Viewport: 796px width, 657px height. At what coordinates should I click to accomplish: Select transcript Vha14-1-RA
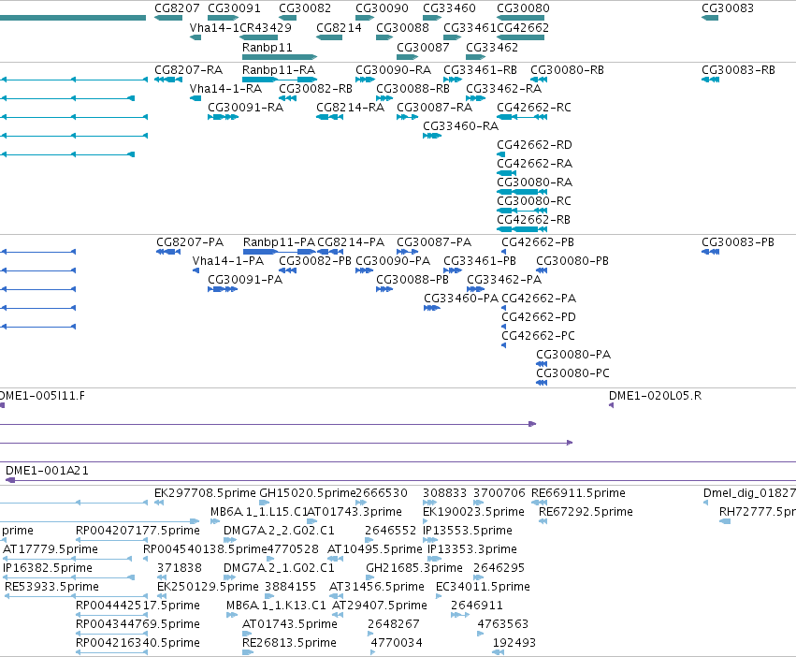tap(225, 89)
